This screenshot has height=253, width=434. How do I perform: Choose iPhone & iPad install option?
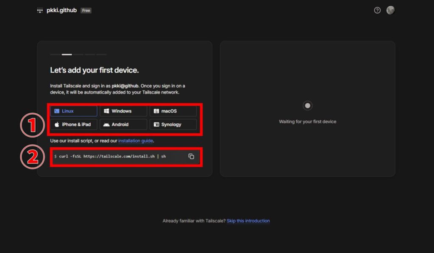pyautogui.click(x=74, y=124)
